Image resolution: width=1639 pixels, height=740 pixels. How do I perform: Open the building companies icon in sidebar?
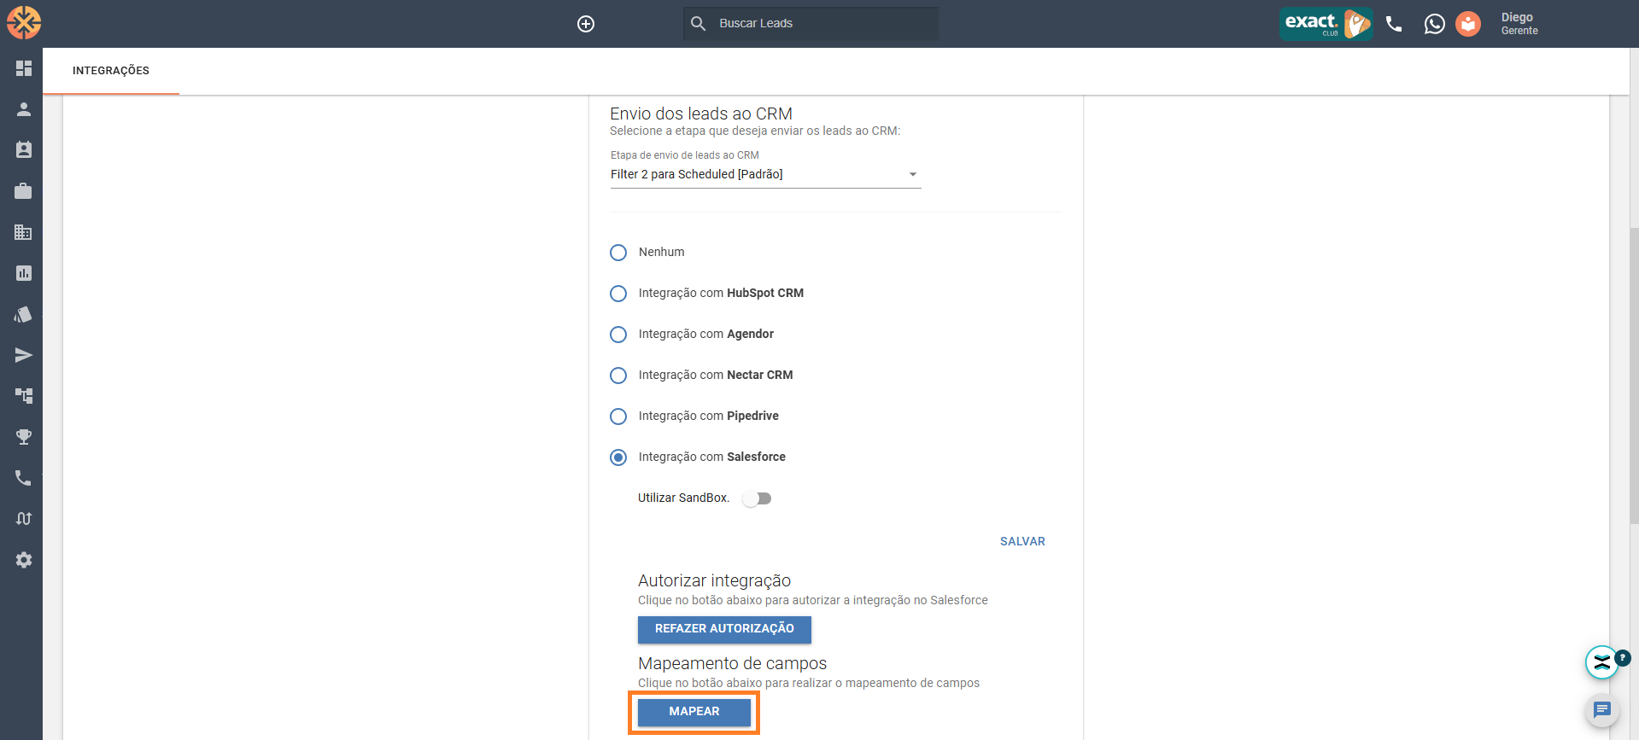tap(24, 232)
